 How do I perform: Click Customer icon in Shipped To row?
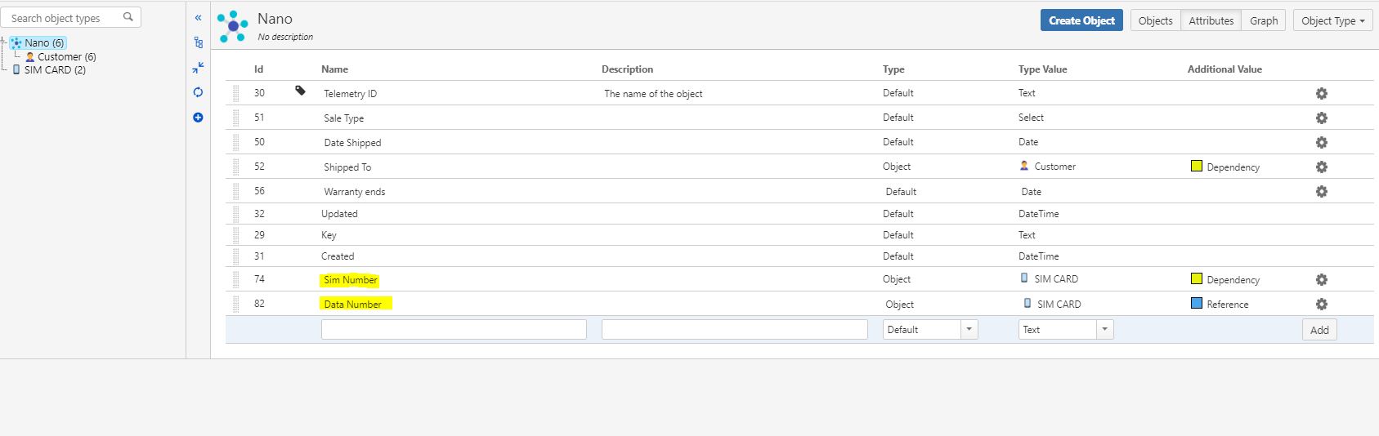pos(1024,166)
